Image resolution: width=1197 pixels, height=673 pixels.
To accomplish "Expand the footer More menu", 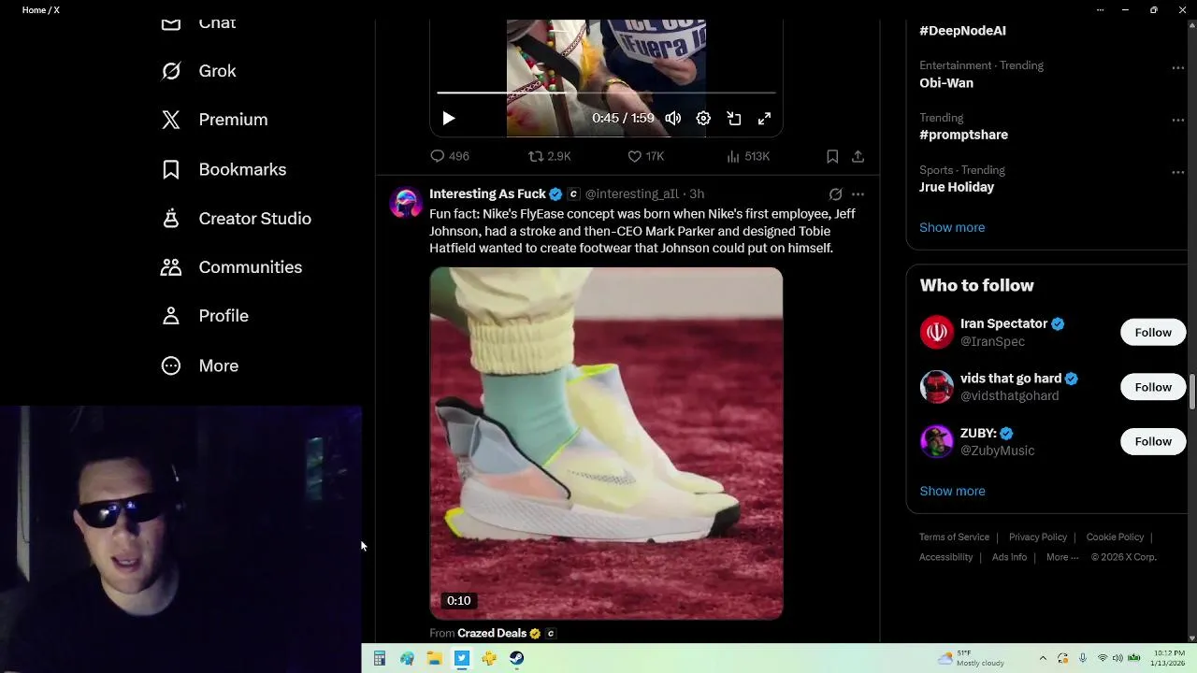I will tap(1062, 557).
